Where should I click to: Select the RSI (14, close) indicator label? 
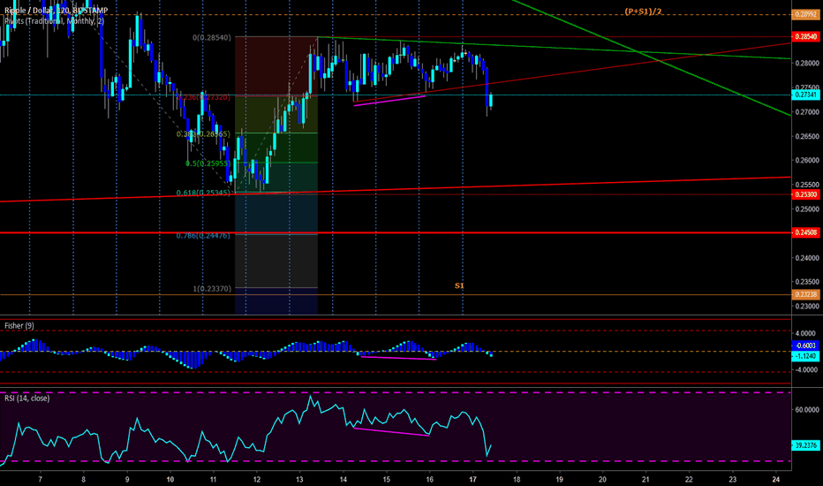[x=26, y=399]
